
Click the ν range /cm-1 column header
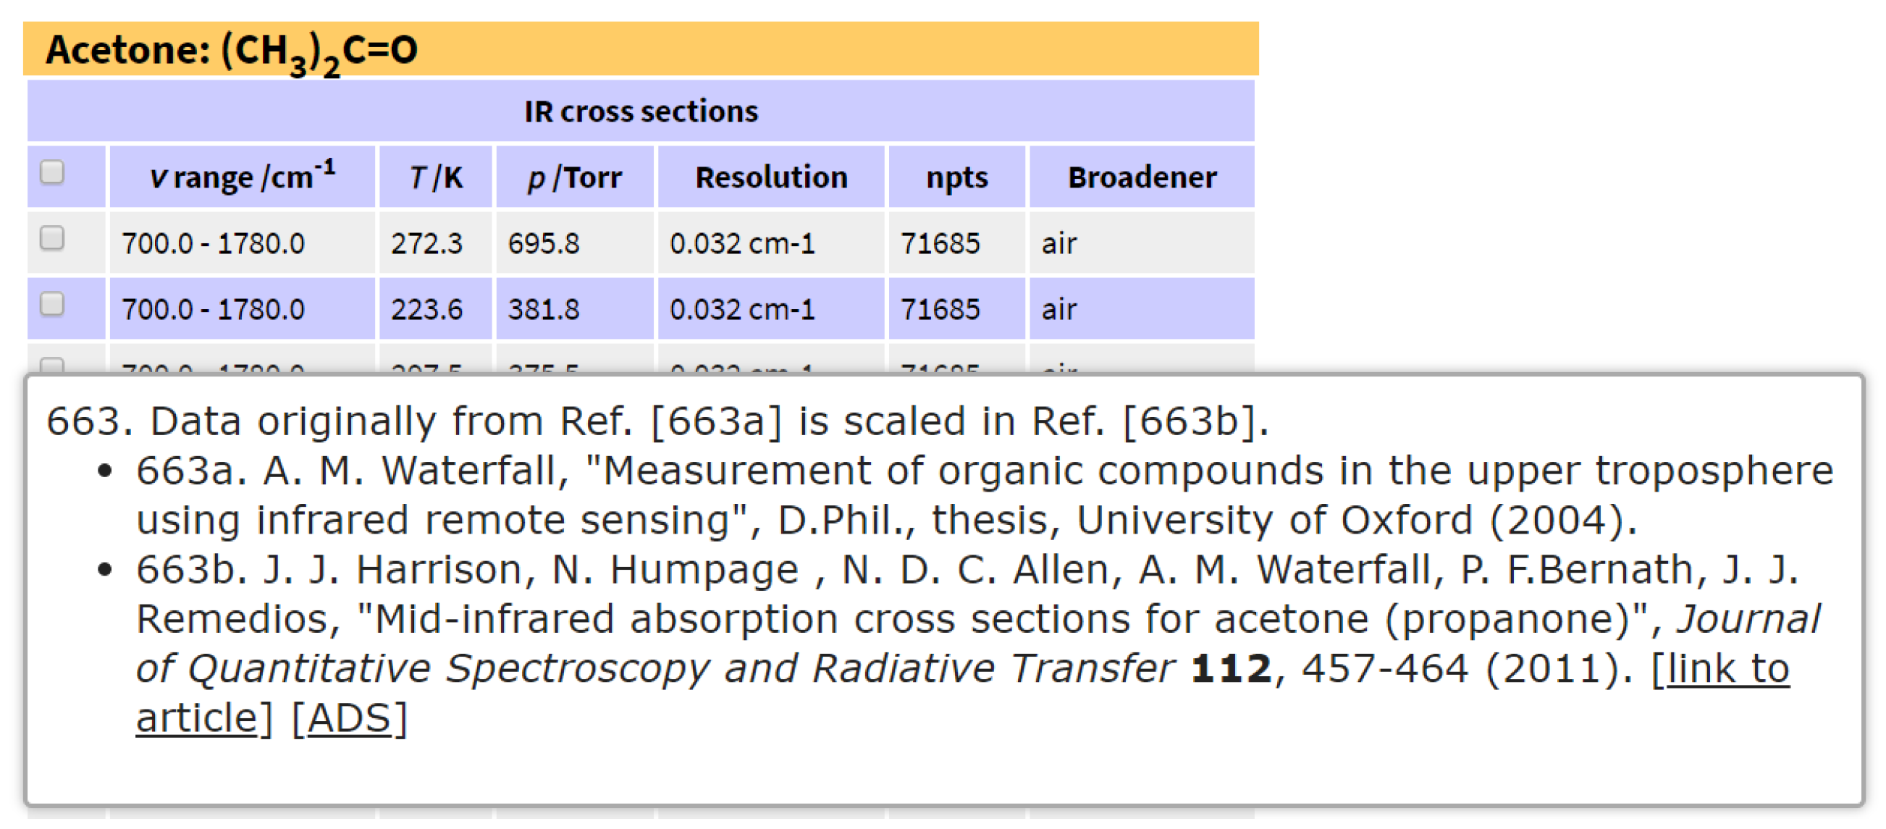pyautogui.click(x=242, y=177)
